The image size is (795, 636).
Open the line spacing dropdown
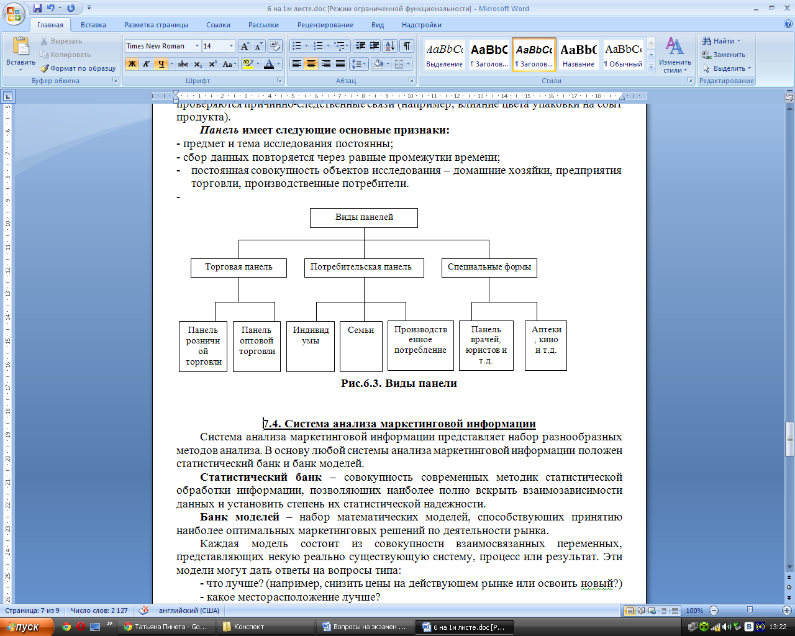[x=359, y=64]
